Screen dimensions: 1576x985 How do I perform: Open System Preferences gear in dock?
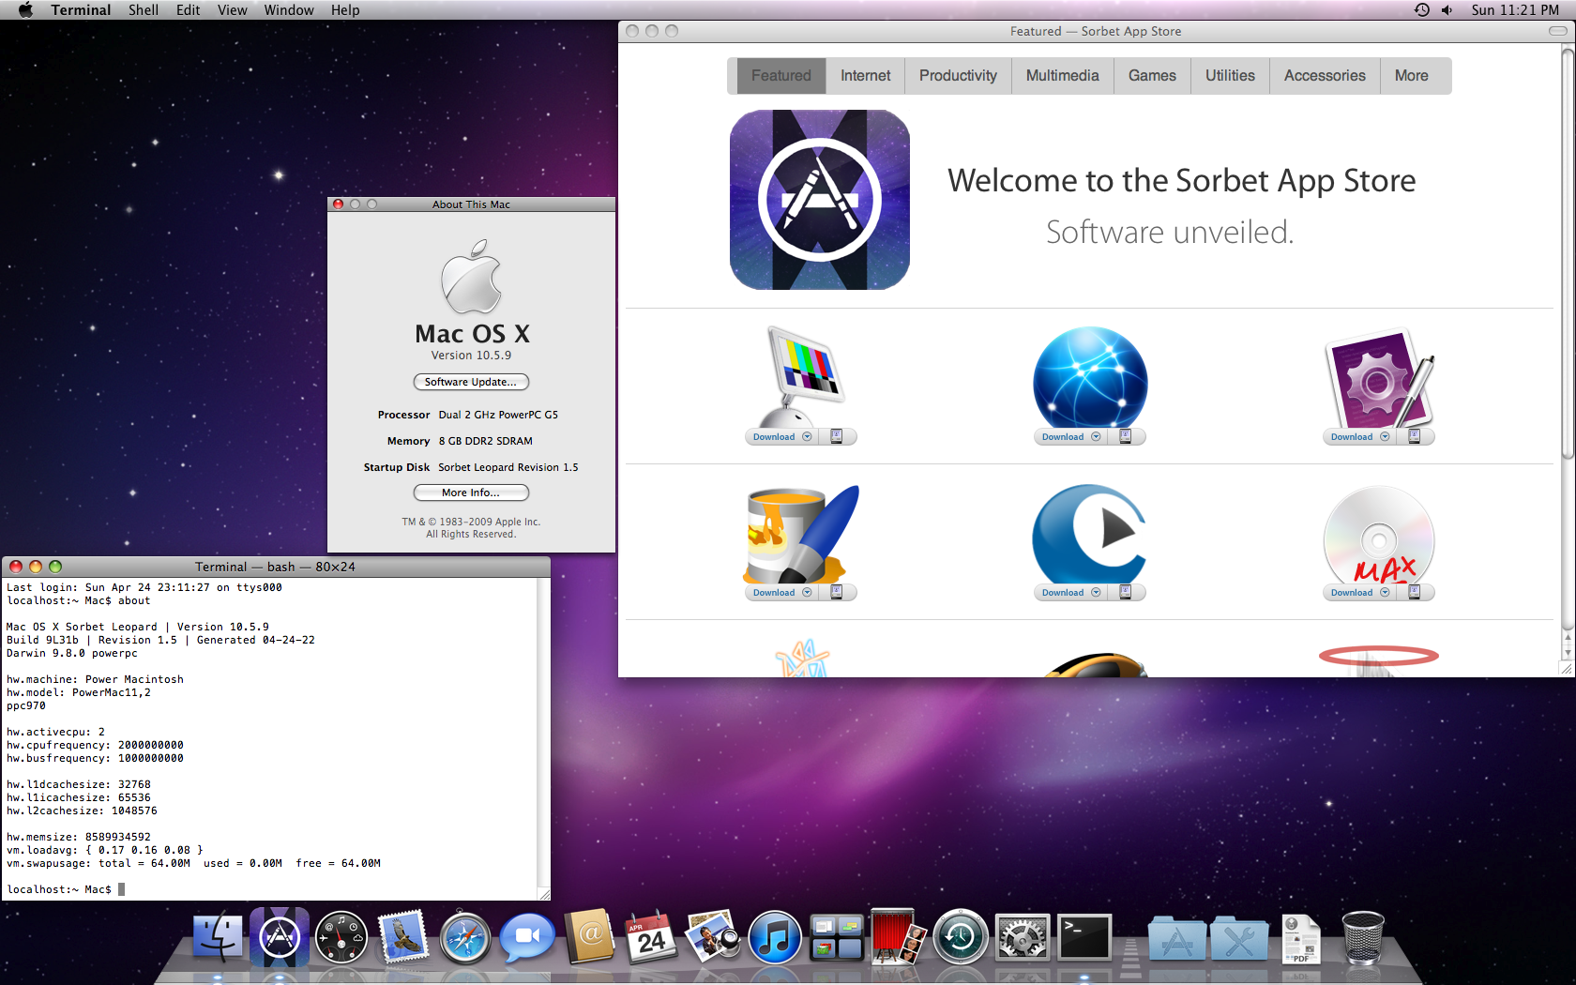pos(1023,937)
